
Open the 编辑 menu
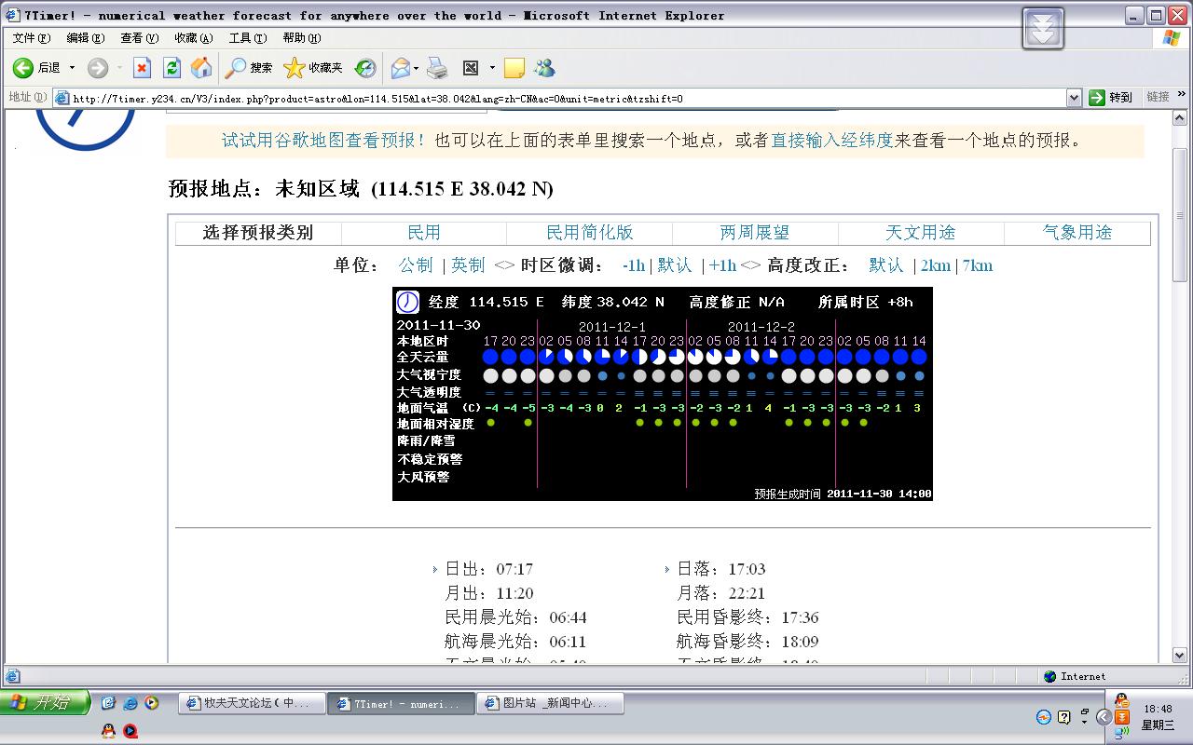click(x=85, y=38)
